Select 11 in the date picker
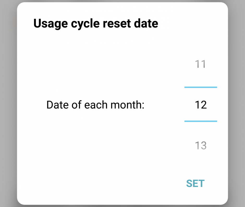The image size is (245, 207). (201, 64)
